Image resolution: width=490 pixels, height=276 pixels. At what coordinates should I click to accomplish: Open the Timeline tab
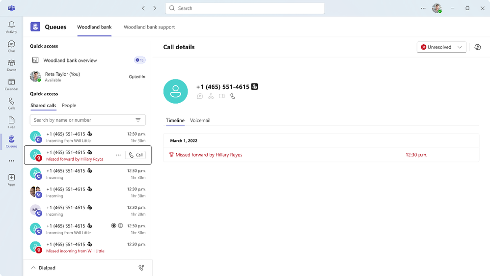click(175, 120)
